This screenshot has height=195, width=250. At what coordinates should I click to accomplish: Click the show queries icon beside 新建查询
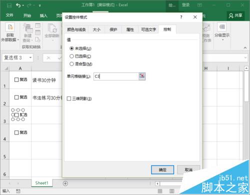coord(38,25)
